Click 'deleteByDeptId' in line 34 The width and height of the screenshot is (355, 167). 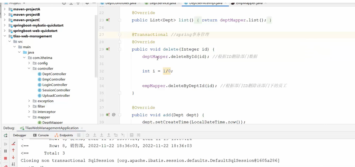coord(186,86)
